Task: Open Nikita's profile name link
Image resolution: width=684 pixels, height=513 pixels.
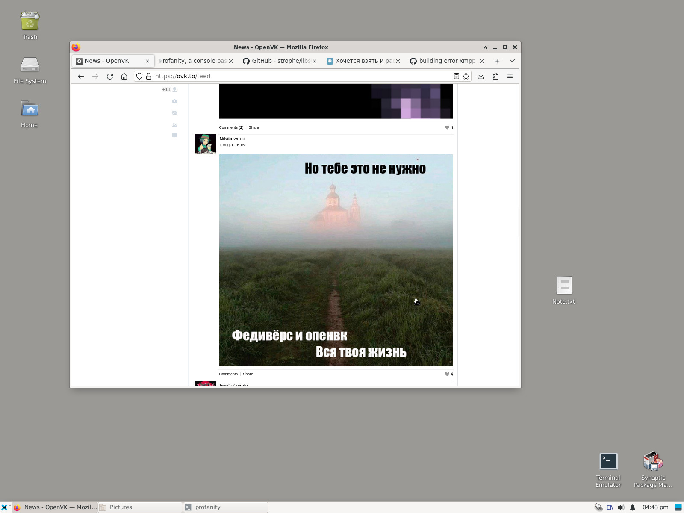Action: (x=226, y=139)
